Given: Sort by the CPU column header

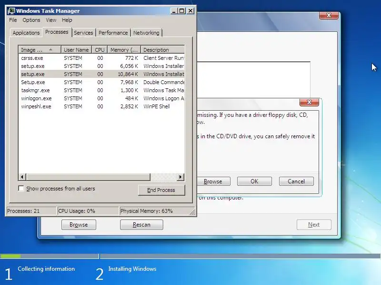Looking at the screenshot, I should pos(100,50).
